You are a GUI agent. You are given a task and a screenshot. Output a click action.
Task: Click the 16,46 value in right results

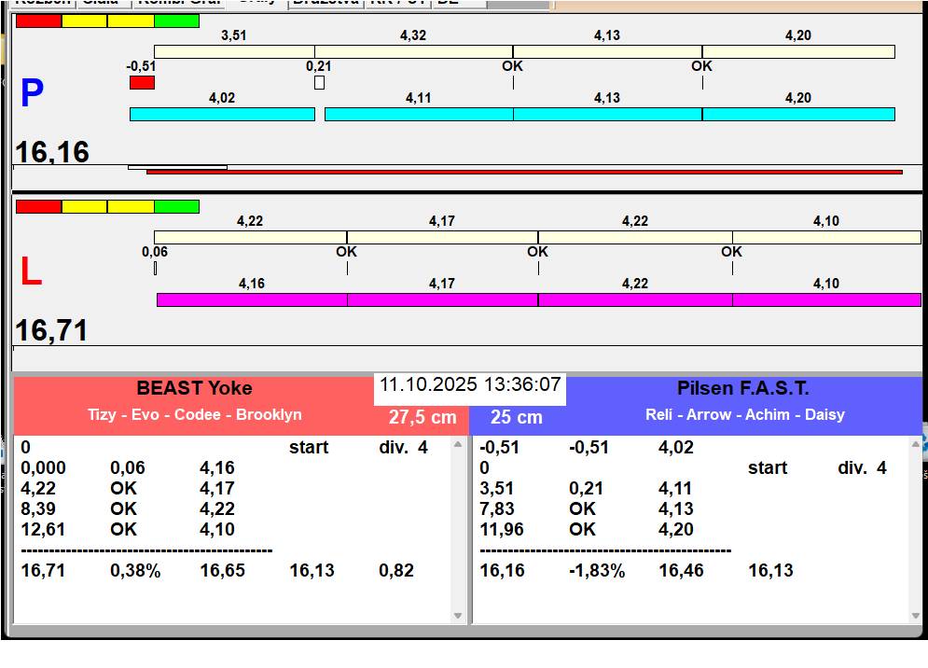[x=681, y=570]
